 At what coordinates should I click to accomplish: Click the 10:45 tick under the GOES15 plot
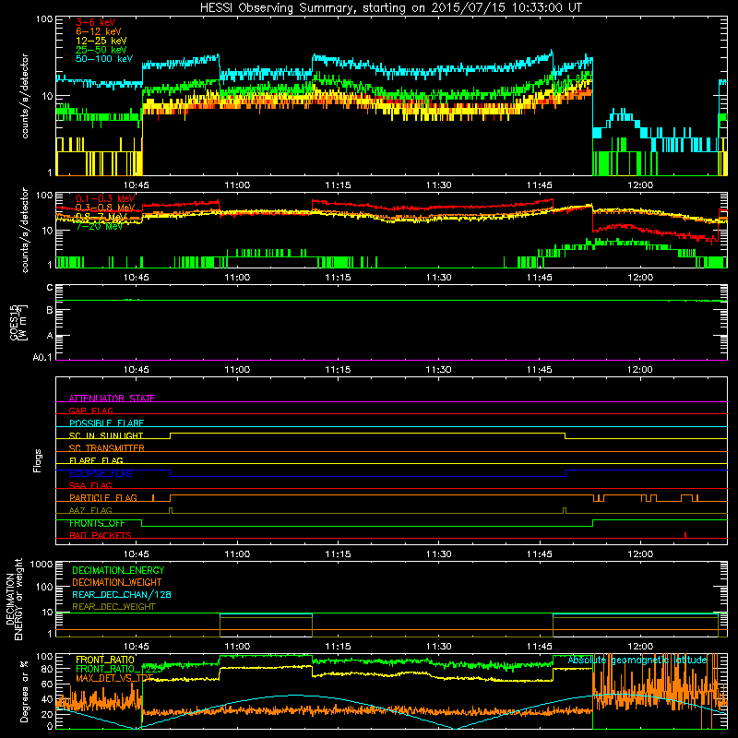[x=136, y=370]
